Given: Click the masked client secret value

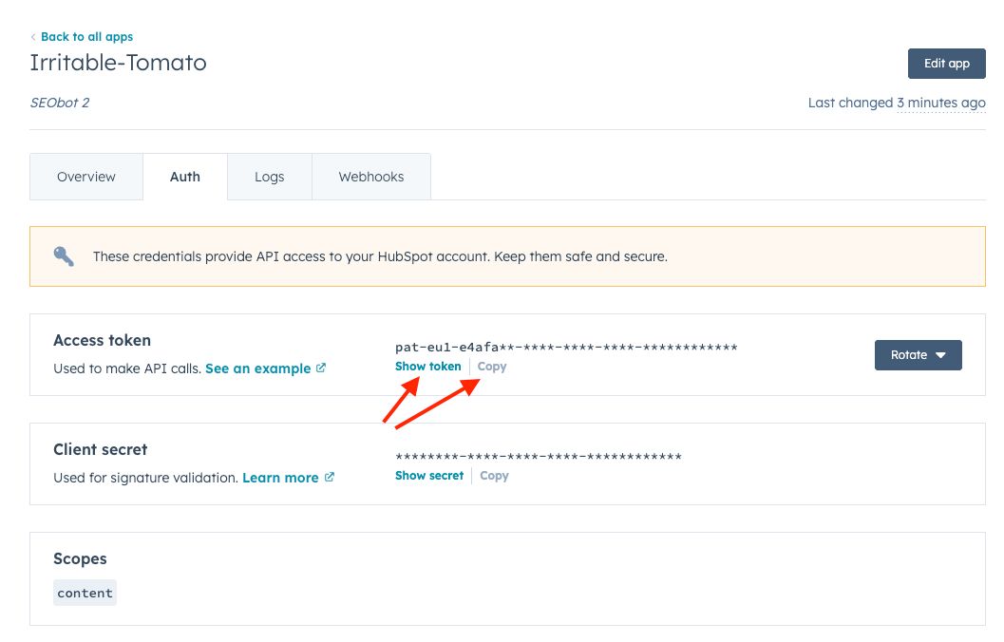Looking at the screenshot, I should tap(539, 457).
